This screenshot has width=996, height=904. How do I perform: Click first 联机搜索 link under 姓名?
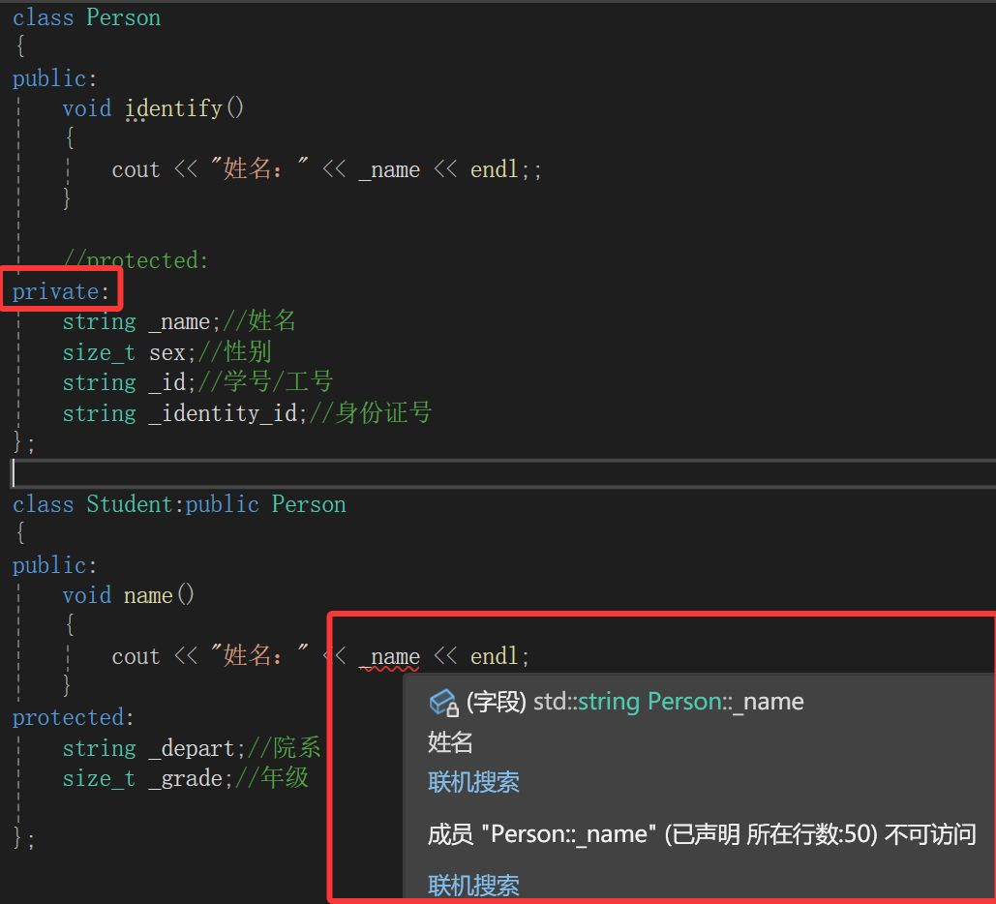[x=473, y=782]
